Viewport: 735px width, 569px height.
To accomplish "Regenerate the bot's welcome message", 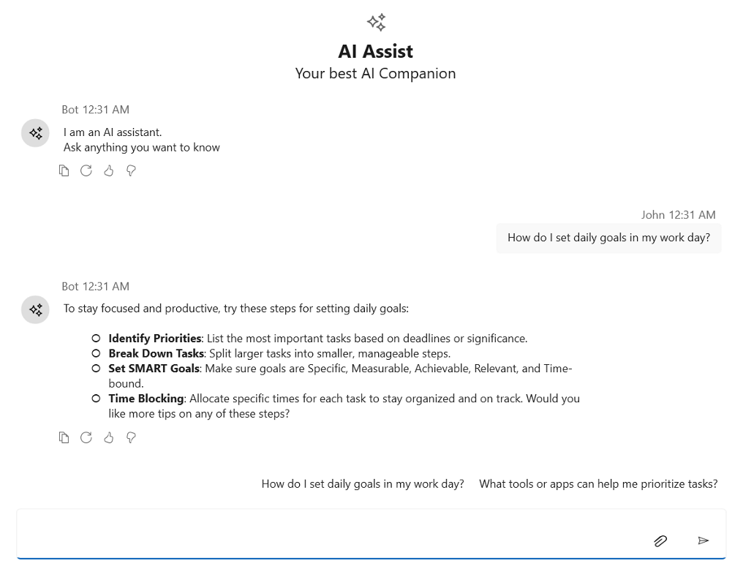I will [x=86, y=170].
